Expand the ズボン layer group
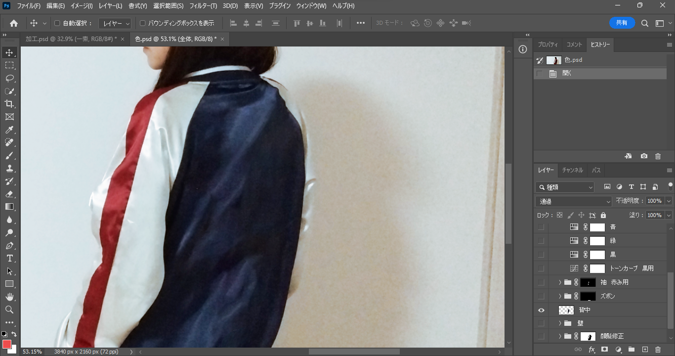This screenshot has width=675, height=356. coord(560,296)
